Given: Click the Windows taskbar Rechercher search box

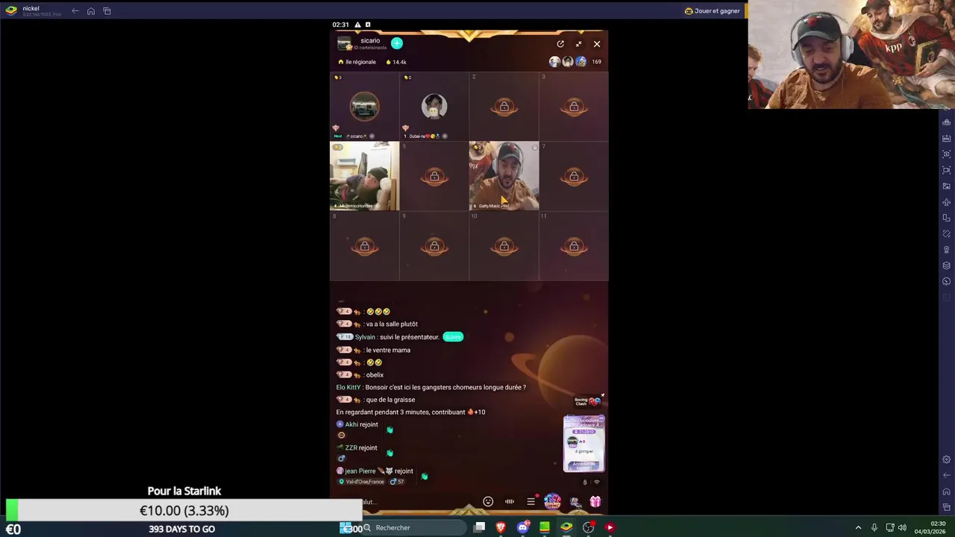Looking at the screenshot, I should tap(413, 528).
